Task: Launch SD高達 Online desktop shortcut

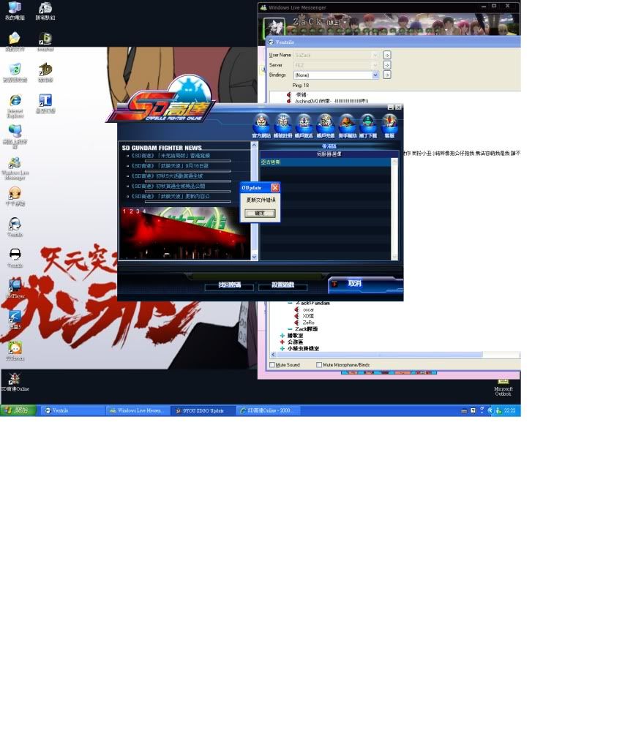Action: coord(14,380)
